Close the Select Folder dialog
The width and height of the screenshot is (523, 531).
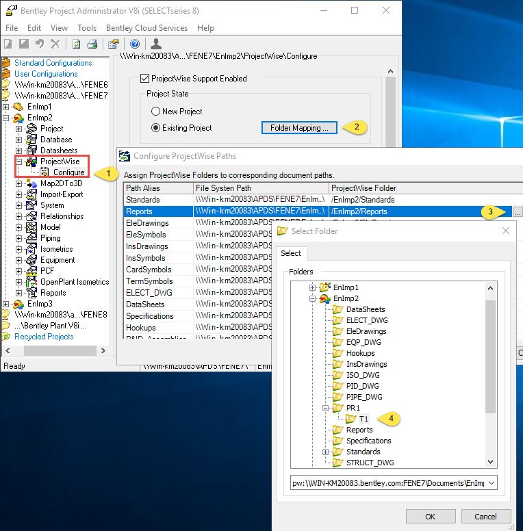coord(506,231)
